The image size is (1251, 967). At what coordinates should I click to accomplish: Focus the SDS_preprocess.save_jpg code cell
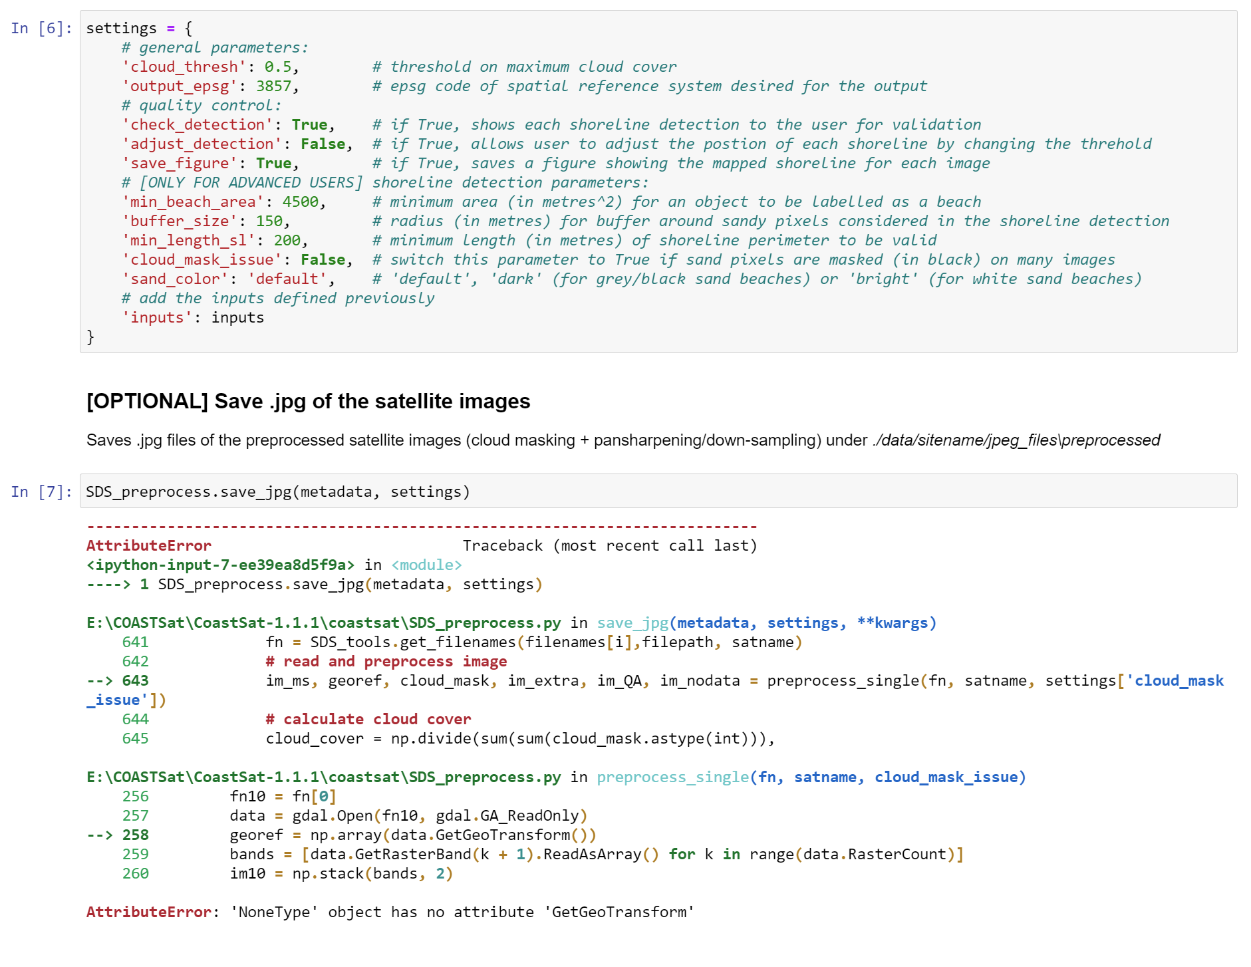(658, 491)
